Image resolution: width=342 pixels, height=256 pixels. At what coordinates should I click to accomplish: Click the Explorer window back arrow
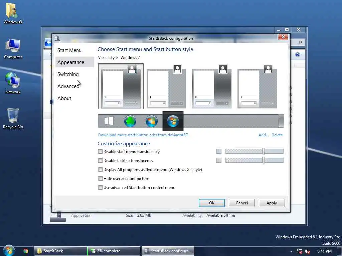point(48,42)
